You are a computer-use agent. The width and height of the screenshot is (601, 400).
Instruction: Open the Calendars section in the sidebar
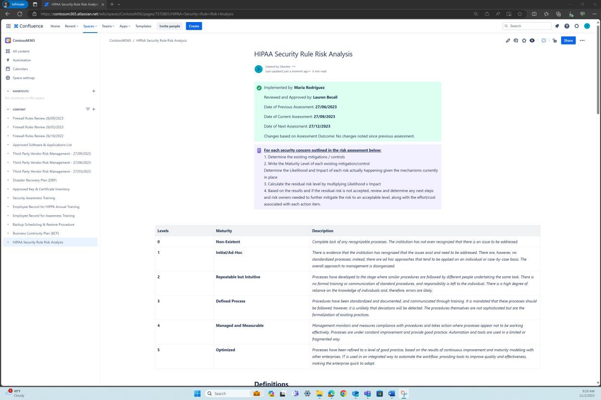tap(20, 69)
